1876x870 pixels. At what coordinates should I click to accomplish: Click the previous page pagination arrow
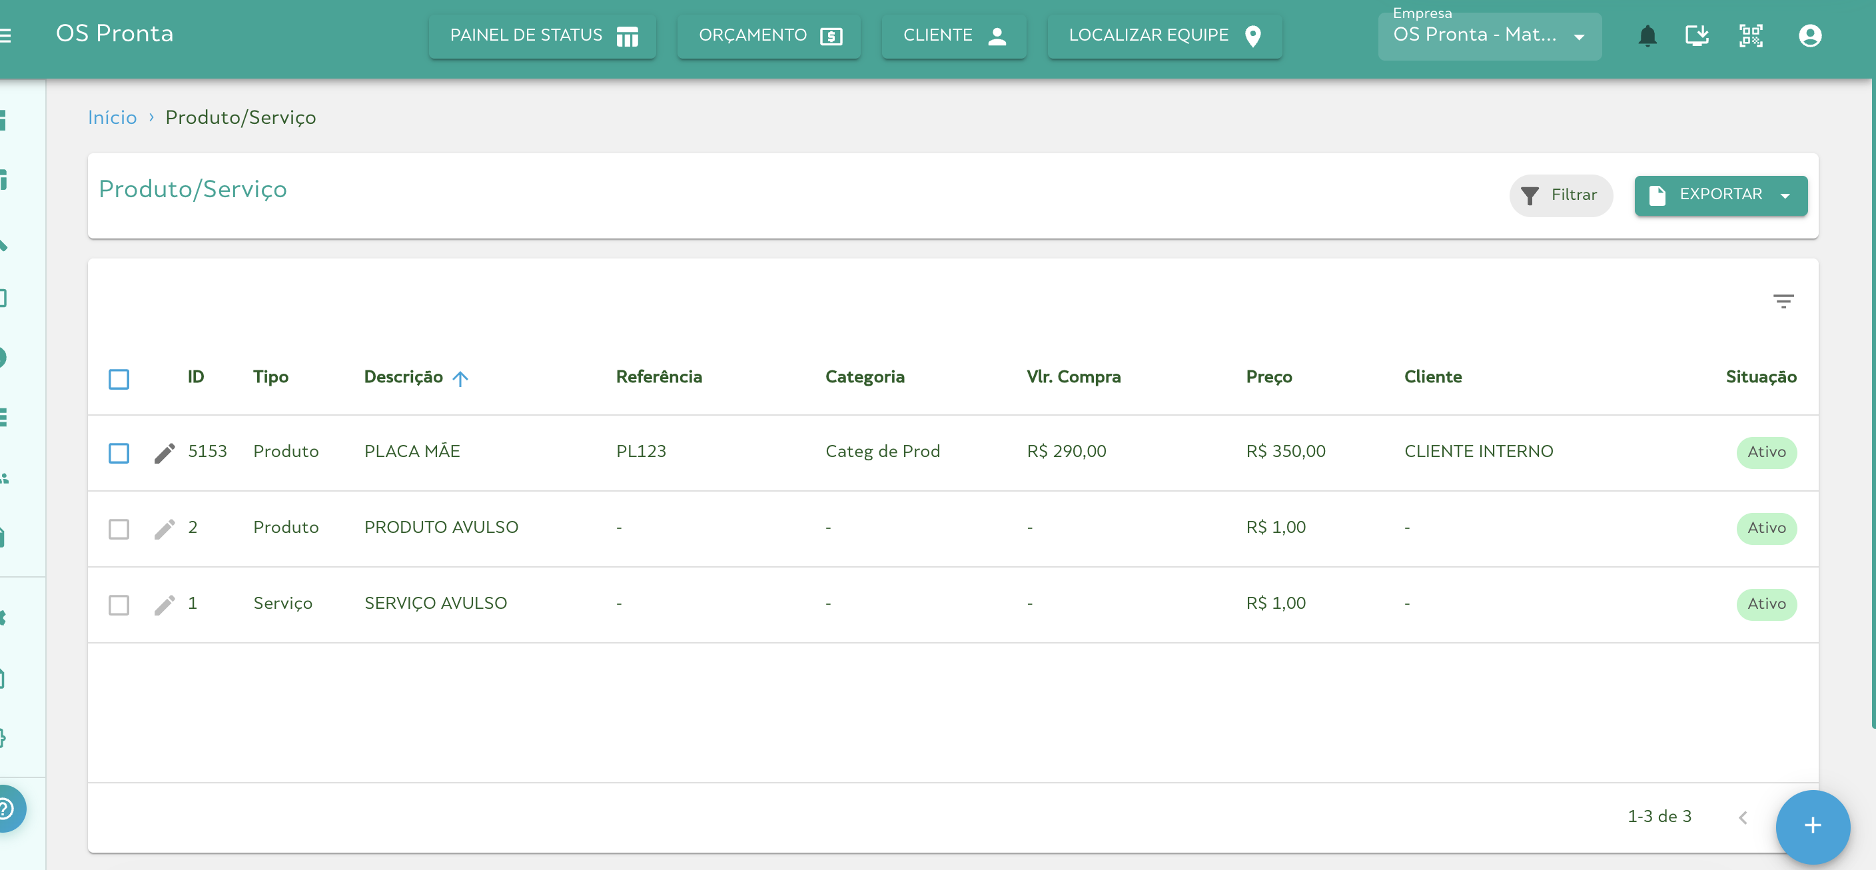1743,817
